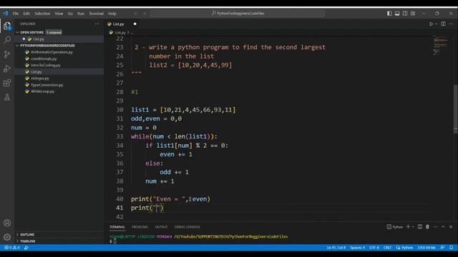Open the Edit menu
Screen dimensions: 458x257
[x=26, y=14]
